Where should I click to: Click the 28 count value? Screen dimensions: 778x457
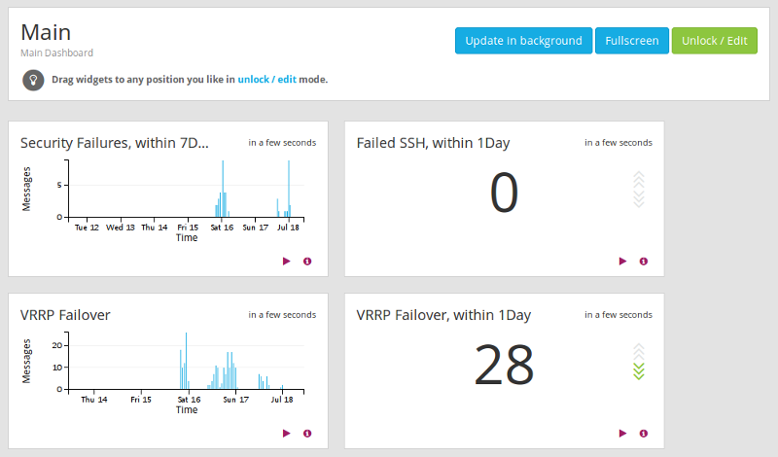point(504,366)
